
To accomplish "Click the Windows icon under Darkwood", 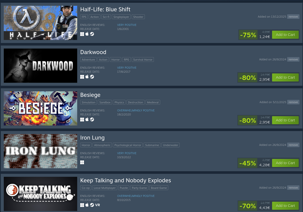I will 82,77.
